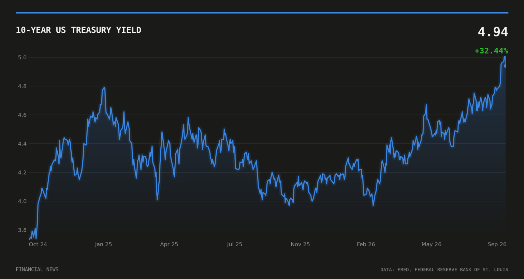Click the 'May 26' x-axis label
Viewport: 524px width, 279px height.
pyautogui.click(x=432, y=244)
